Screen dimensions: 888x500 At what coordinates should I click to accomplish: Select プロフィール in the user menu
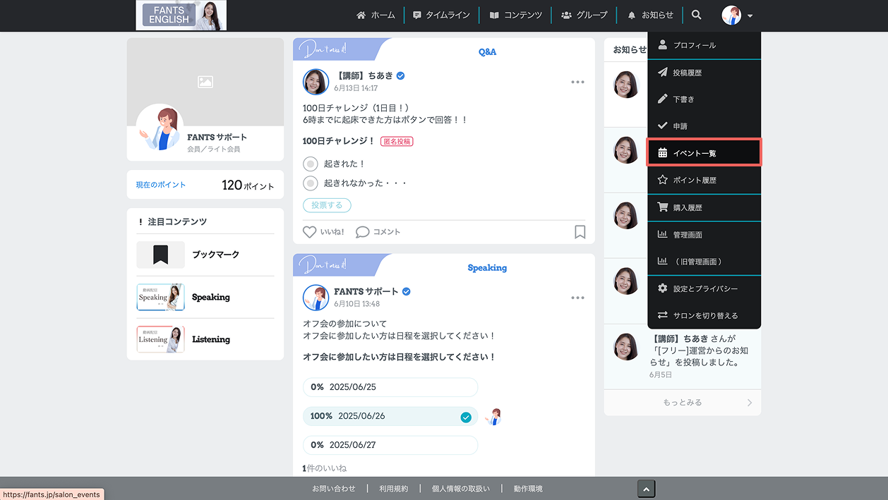pos(704,45)
